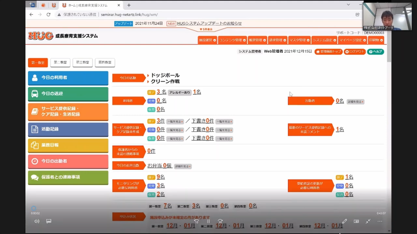Expand the 請求管理 menu
The width and height of the screenshot is (417, 234).
[278, 40]
